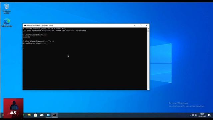Viewport: 213px width, 120px height.
Task: Click the Command Prompt taskbar icon
Action: (55, 115)
